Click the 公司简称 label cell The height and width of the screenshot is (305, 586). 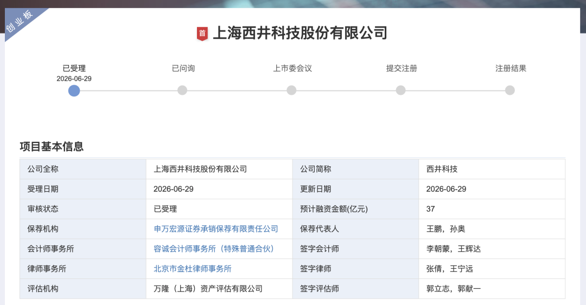tap(355, 169)
